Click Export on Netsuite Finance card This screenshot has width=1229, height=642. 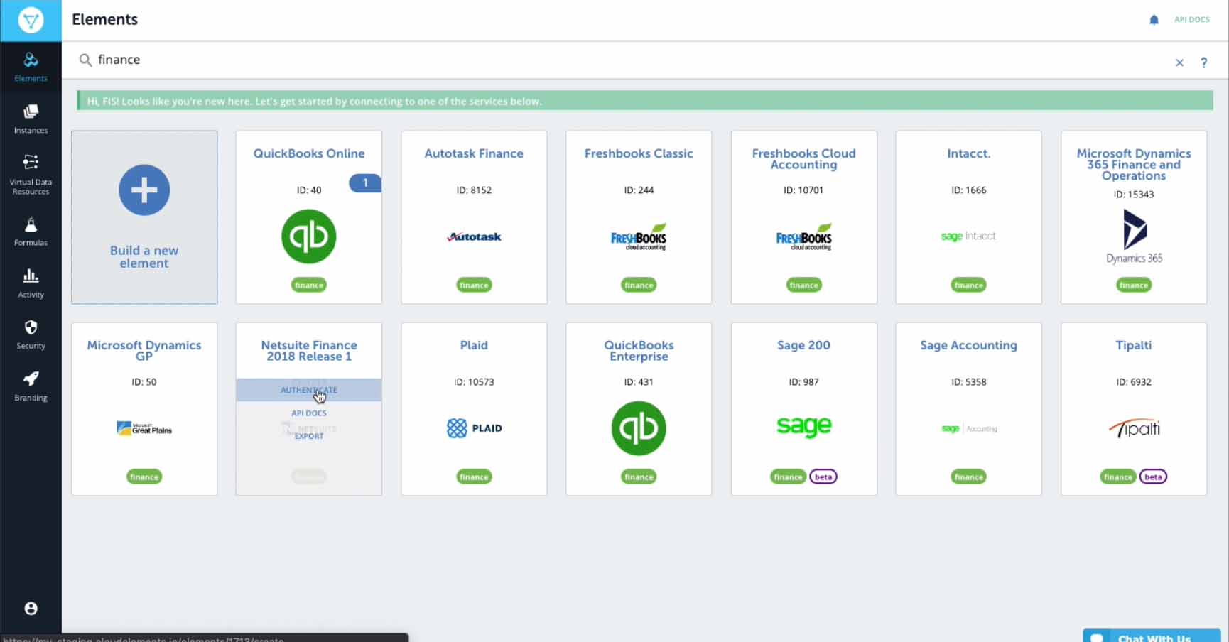pos(309,436)
